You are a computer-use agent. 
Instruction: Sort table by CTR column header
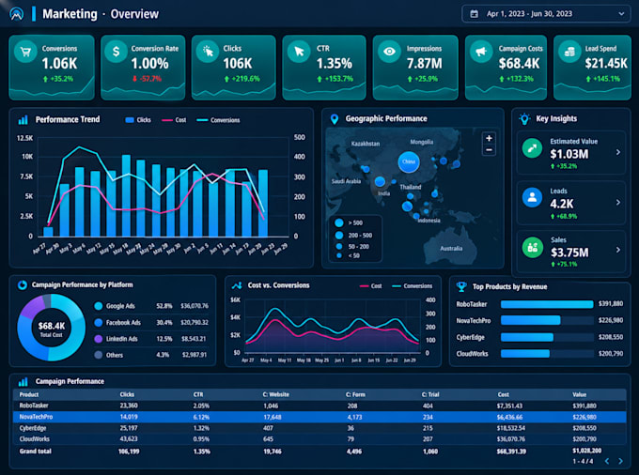[x=198, y=394]
